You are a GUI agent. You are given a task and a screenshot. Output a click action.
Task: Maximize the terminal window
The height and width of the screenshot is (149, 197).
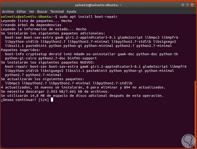point(188,5)
